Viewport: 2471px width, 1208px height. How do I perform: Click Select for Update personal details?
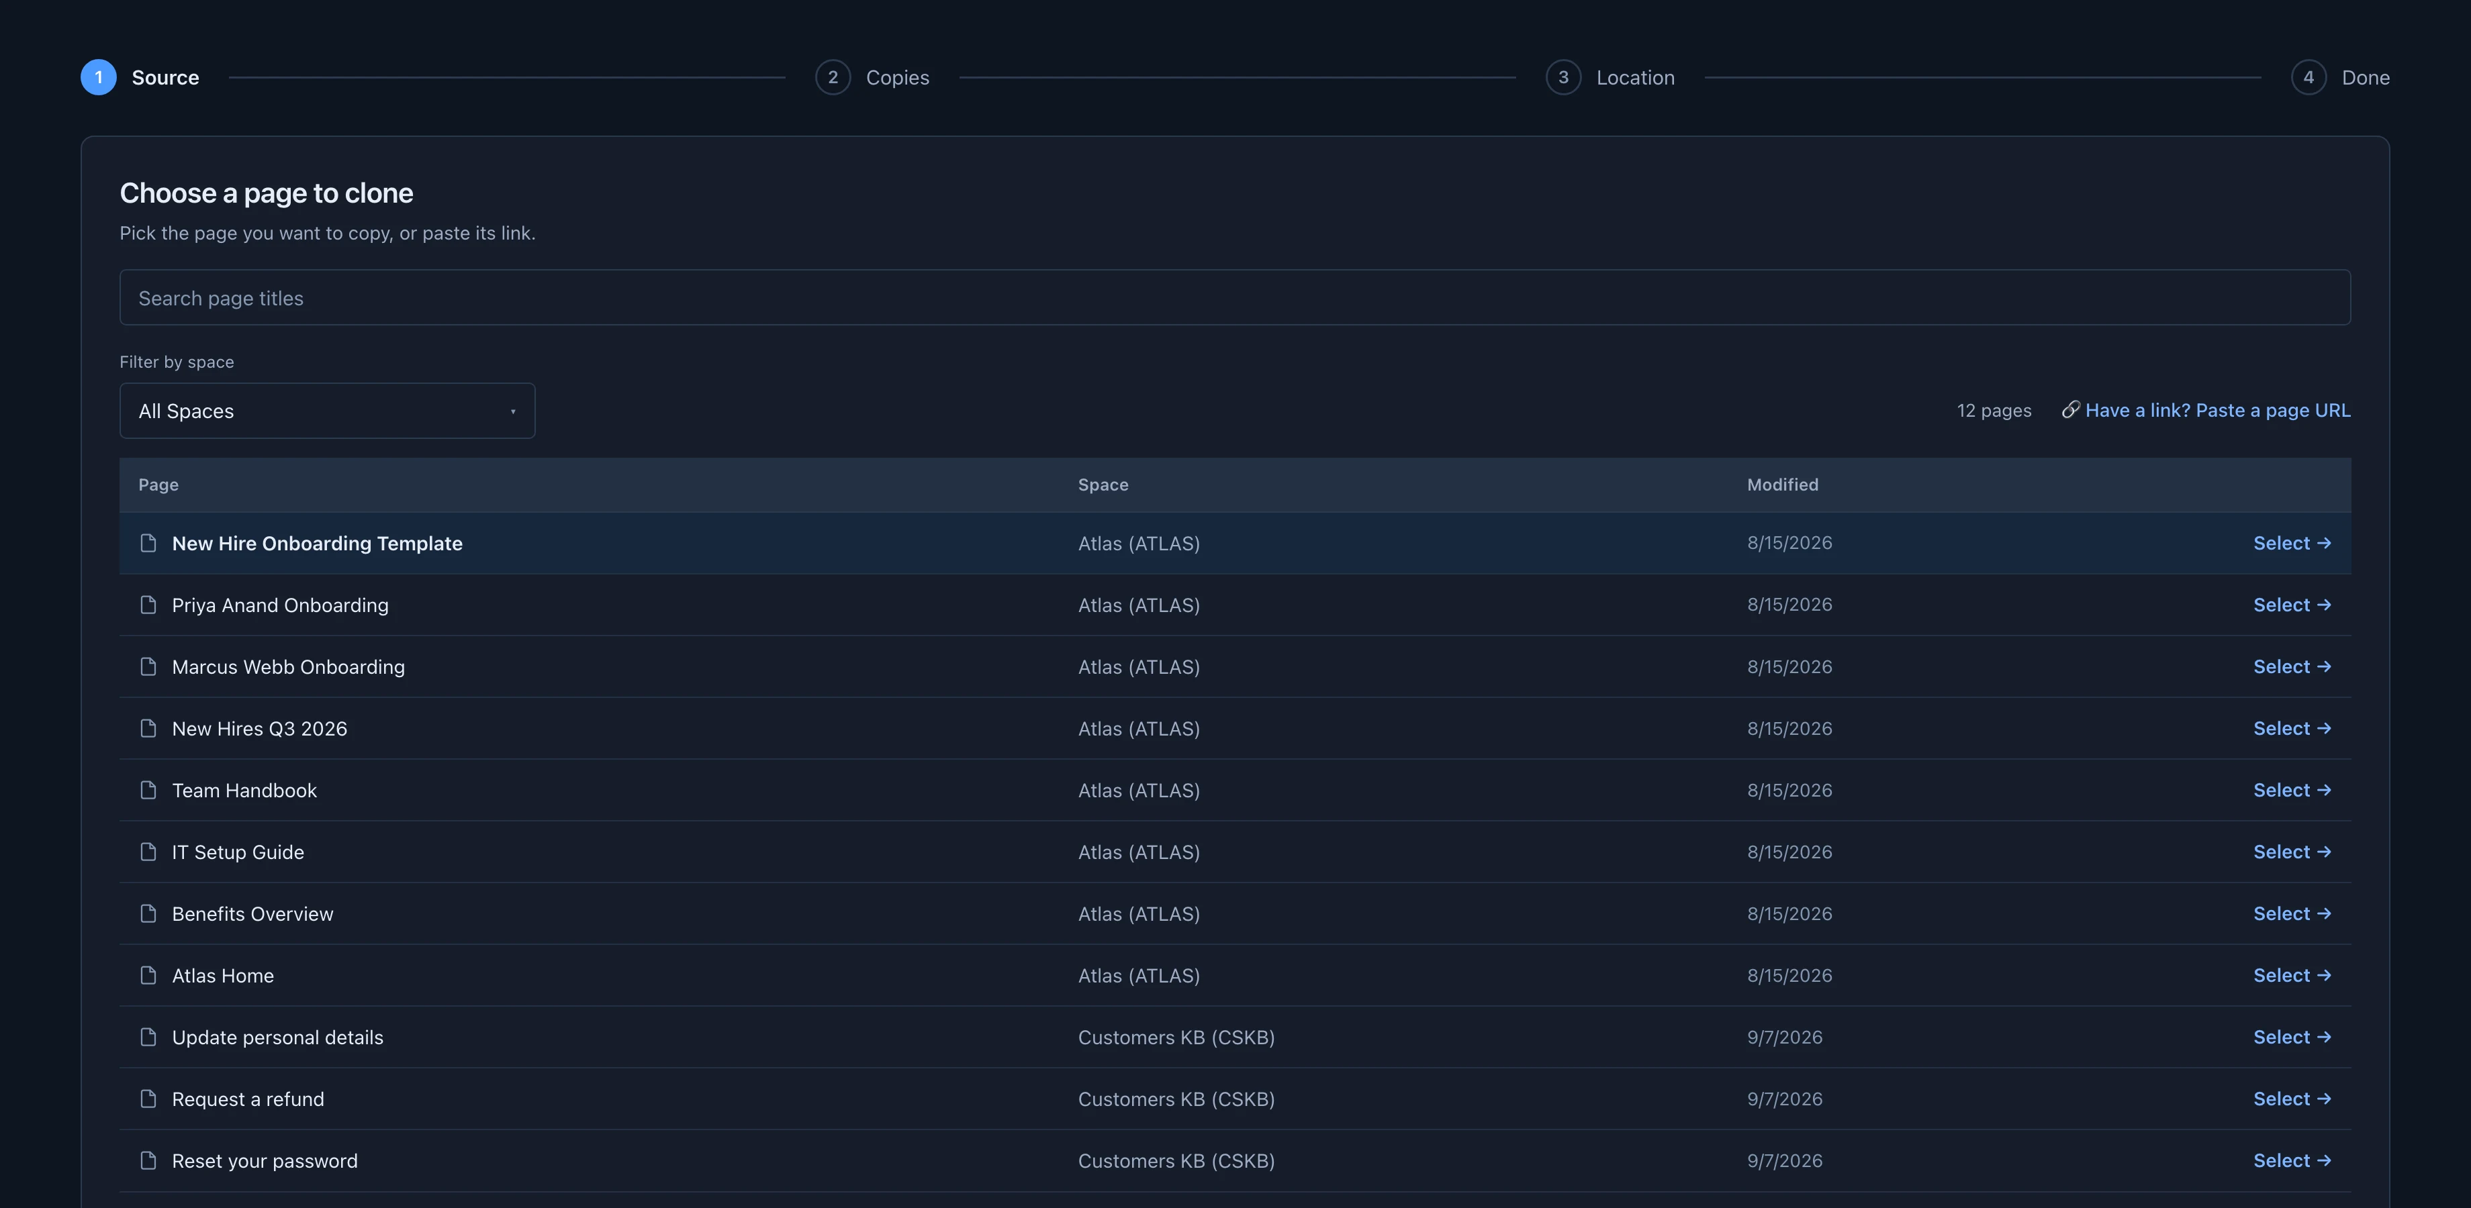2292,1038
